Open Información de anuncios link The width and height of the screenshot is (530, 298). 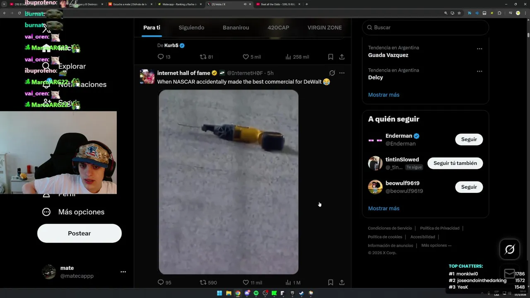390,245
